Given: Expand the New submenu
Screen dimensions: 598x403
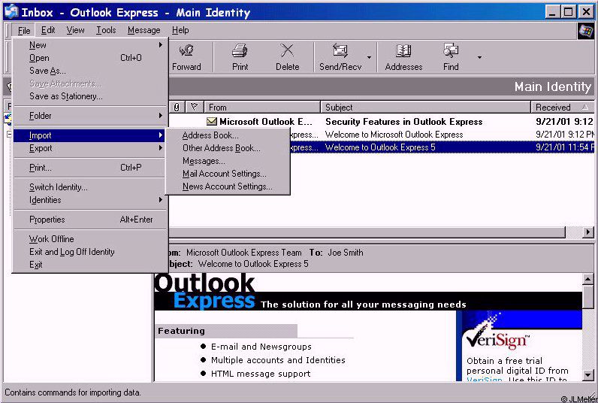Looking at the screenshot, I should (x=89, y=45).
